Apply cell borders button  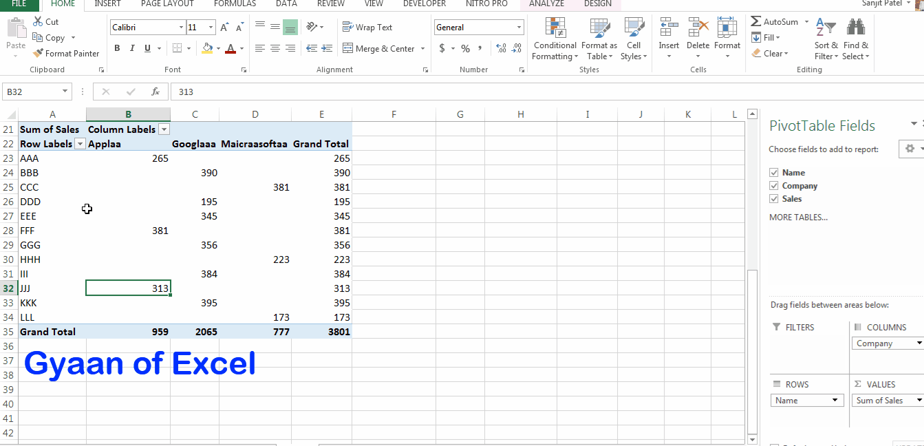(x=177, y=48)
